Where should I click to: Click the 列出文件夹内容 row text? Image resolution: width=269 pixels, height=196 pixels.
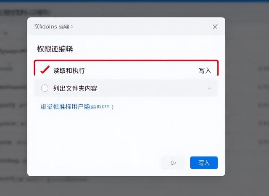point(75,88)
